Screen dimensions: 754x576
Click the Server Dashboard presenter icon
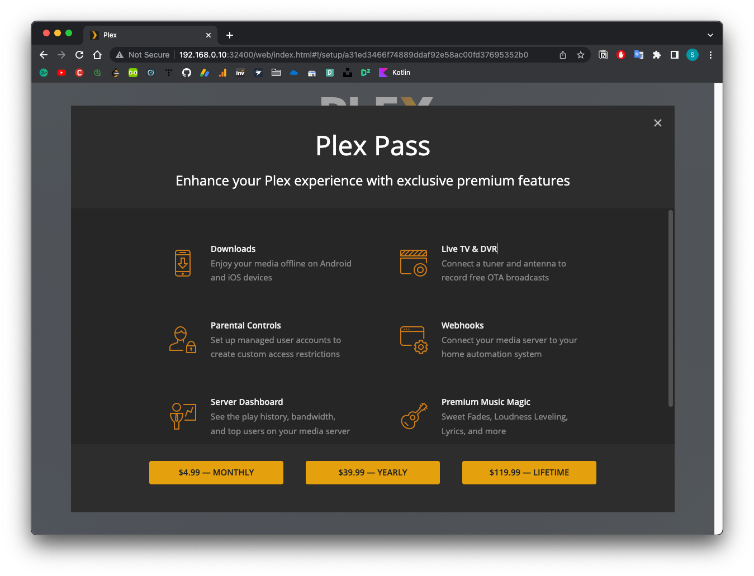pyautogui.click(x=183, y=416)
